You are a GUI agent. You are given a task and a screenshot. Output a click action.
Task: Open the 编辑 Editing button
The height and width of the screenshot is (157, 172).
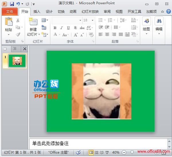[x=159, y=26]
